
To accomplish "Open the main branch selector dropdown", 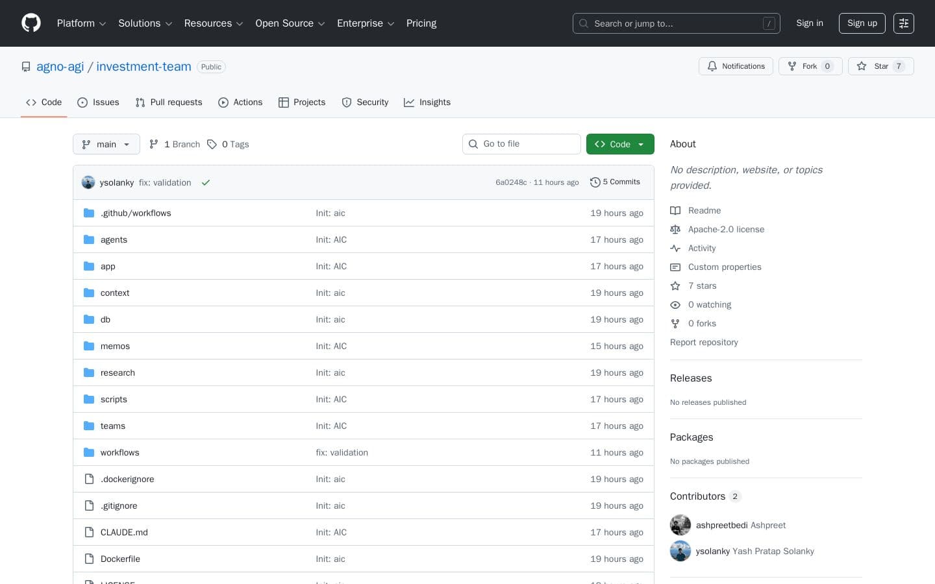I will pos(106,144).
